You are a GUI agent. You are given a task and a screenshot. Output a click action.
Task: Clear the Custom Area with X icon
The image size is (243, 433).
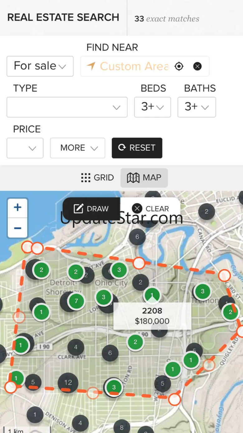(x=198, y=66)
